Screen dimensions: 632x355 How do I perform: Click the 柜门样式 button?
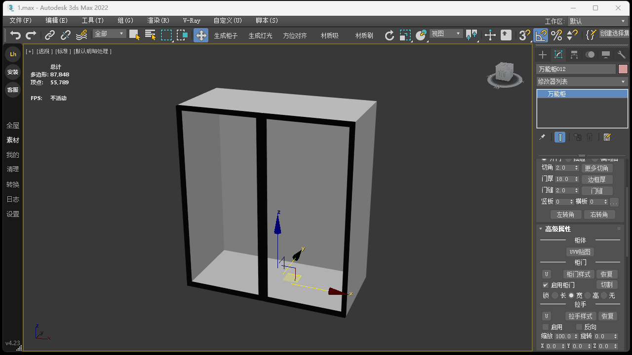coord(579,274)
